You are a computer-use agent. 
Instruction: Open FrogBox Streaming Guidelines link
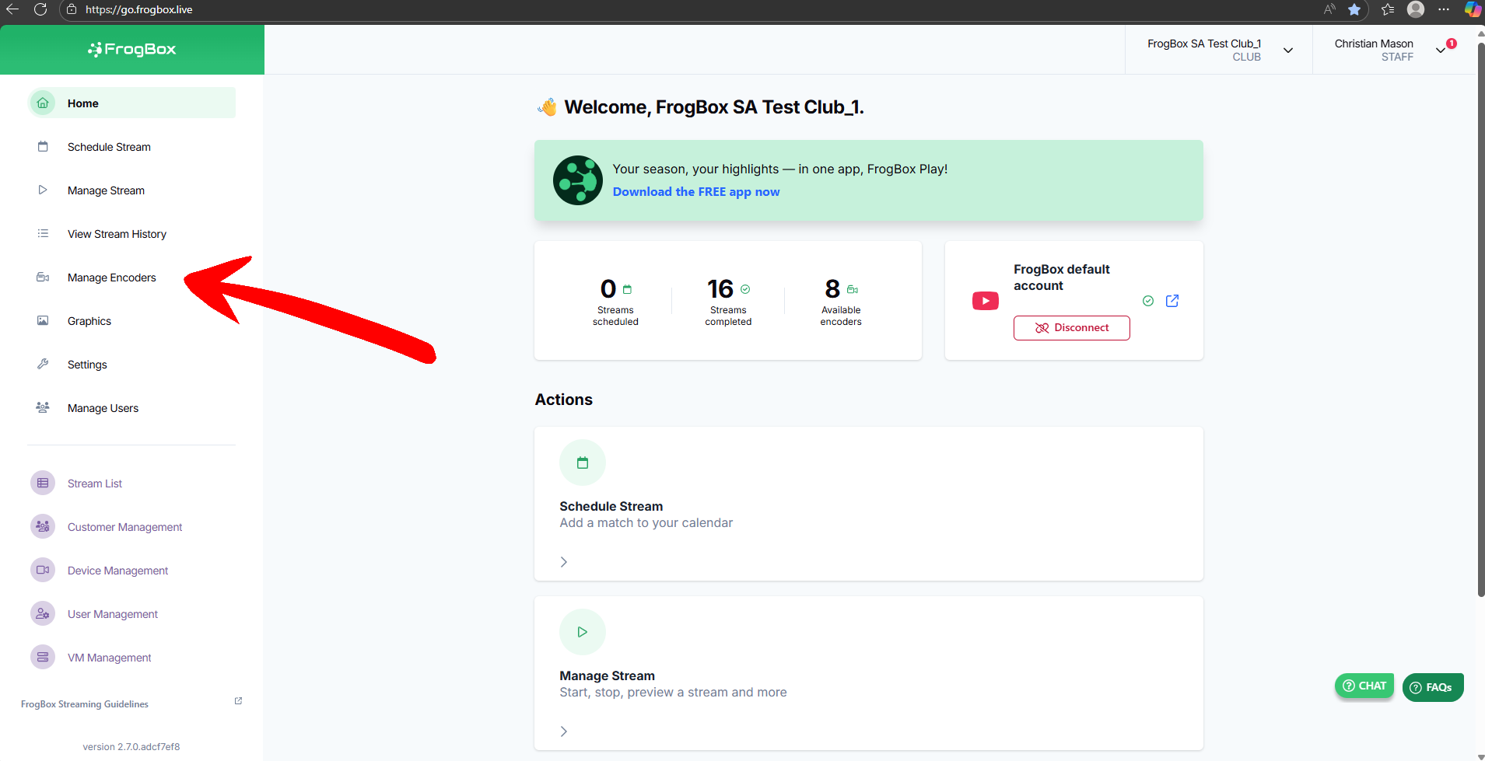[x=85, y=704]
